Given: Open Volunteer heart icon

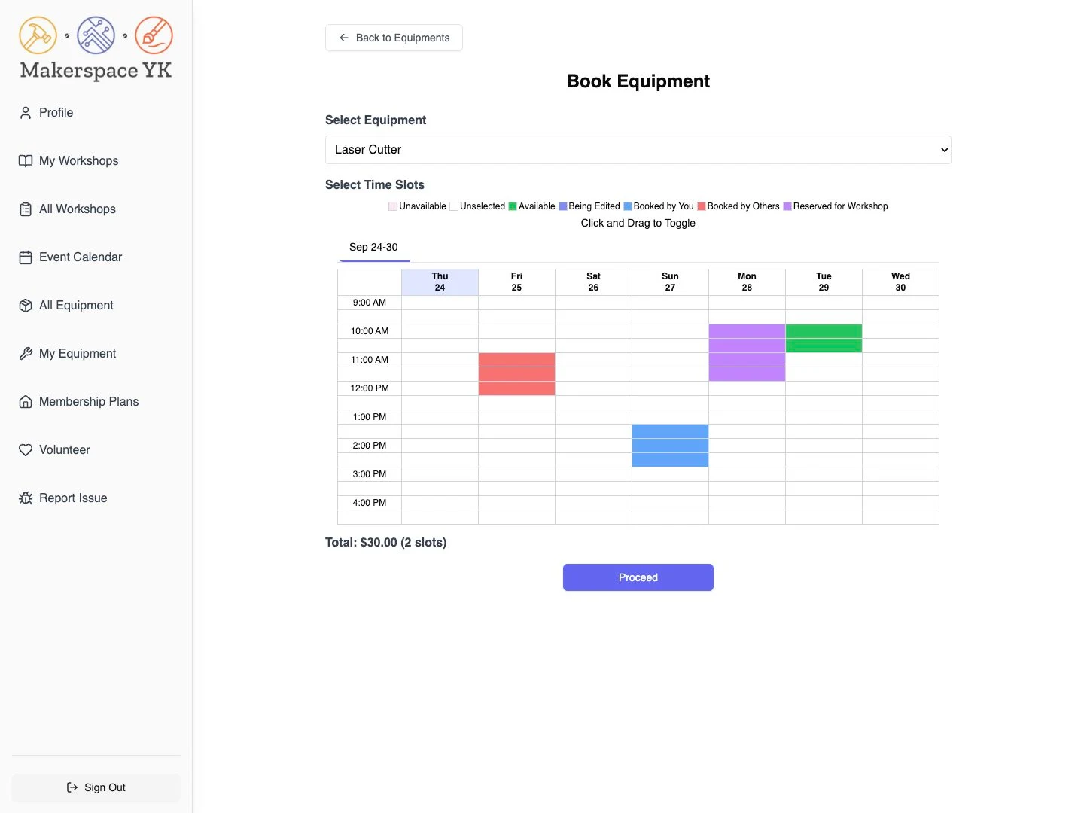Looking at the screenshot, I should pos(26,450).
